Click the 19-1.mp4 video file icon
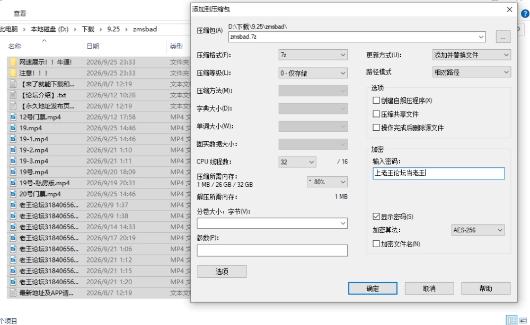This screenshot has width=530, height=325. coord(13,139)
